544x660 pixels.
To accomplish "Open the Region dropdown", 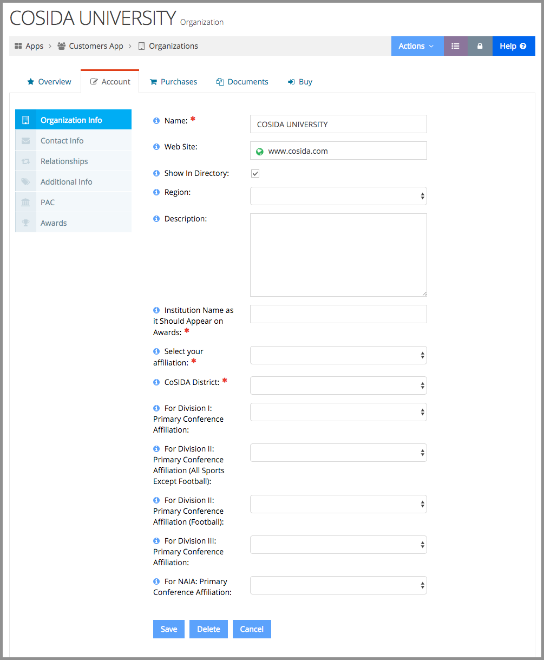I will pyautogui.click(x=338, y=196).
